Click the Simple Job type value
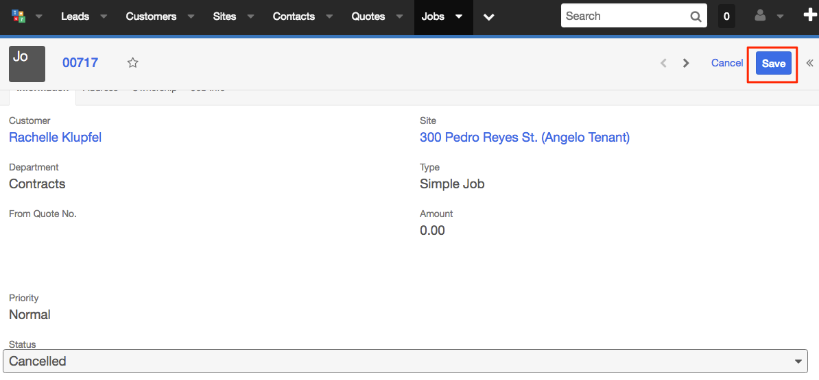This screenshot has height=380, width=819. tap(452, 184)
